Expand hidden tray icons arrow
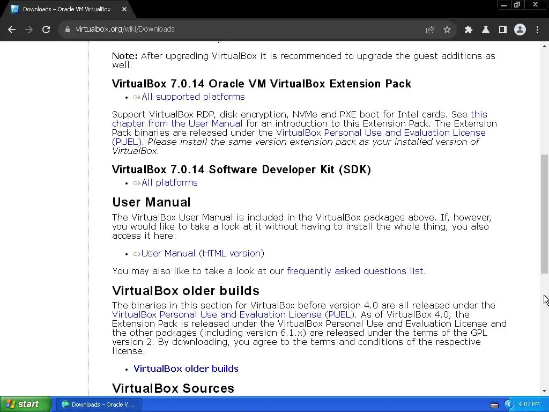This screenshot has height=412, width=549. [509, 404]
